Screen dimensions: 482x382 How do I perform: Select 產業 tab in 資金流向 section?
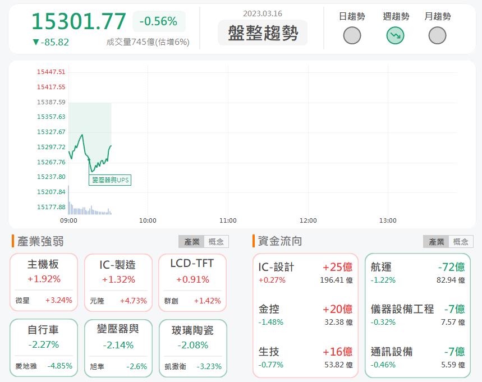(x=436, y=241)
